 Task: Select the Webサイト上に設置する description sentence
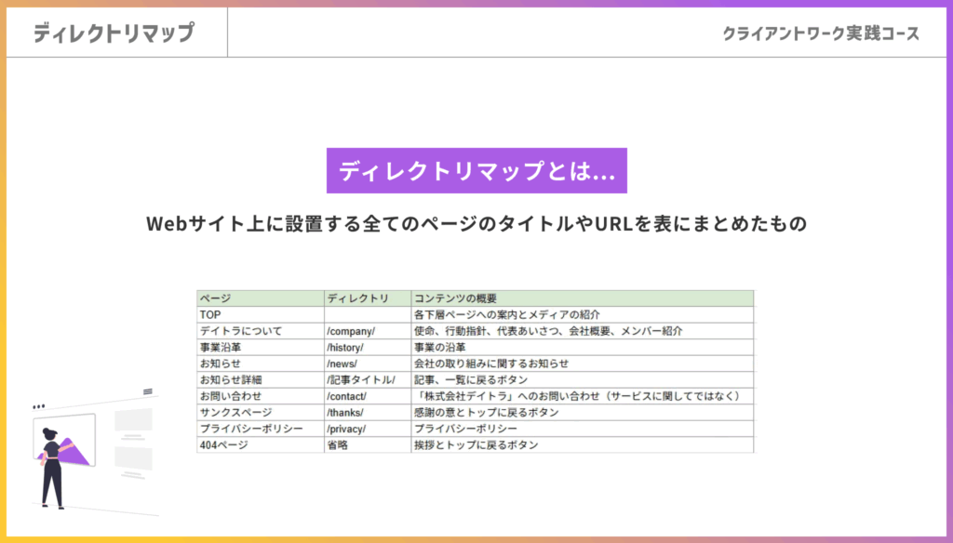pyautogui.click(x=476, y=224)
